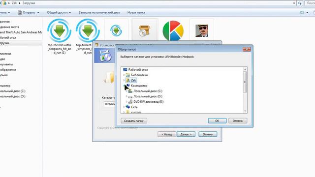Expand the Сеть node arrow
This screenshot has width=315, height=177.
pyautogui.click(x=124, y=107)
